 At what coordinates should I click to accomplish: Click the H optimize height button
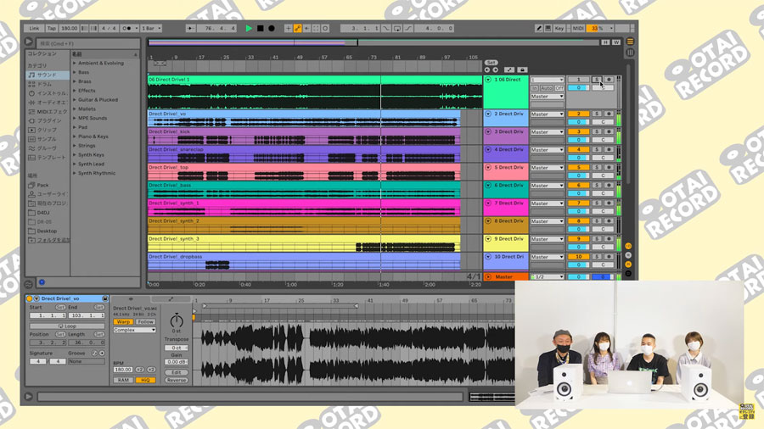(605, 42)
